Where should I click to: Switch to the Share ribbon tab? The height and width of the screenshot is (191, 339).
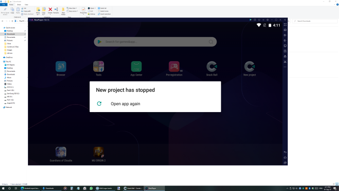[x=19, y=5]
